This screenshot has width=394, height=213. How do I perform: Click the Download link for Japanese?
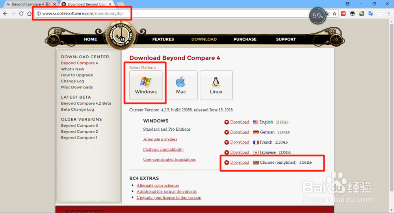[x=240, y=152]
